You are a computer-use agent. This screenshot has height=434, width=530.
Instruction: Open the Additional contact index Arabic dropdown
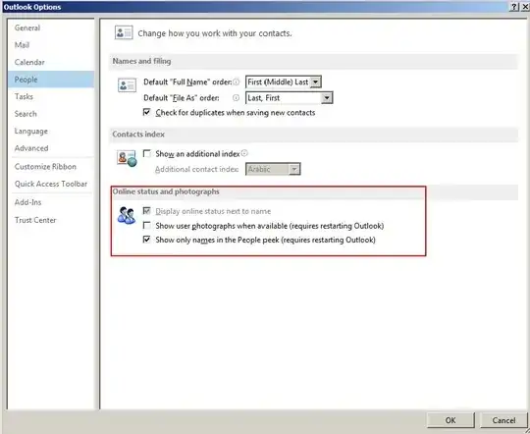tap(294, 169)
